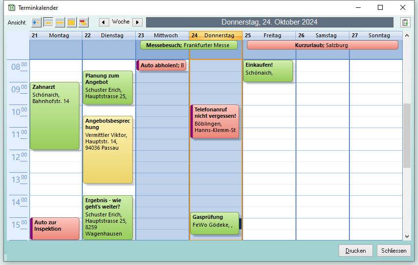
Task: Click the calendar icon with blue arrow
Action: pos(37,22)
